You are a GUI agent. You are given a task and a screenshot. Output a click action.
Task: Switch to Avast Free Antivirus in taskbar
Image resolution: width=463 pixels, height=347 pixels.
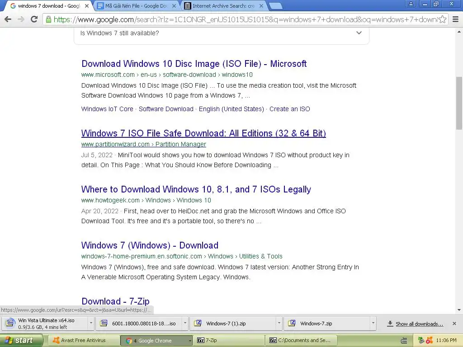click(x=84, y=341)
